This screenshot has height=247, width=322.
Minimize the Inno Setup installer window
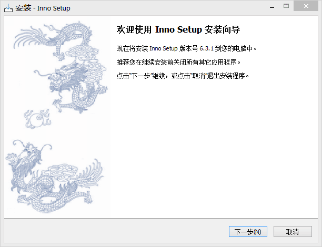272,6
